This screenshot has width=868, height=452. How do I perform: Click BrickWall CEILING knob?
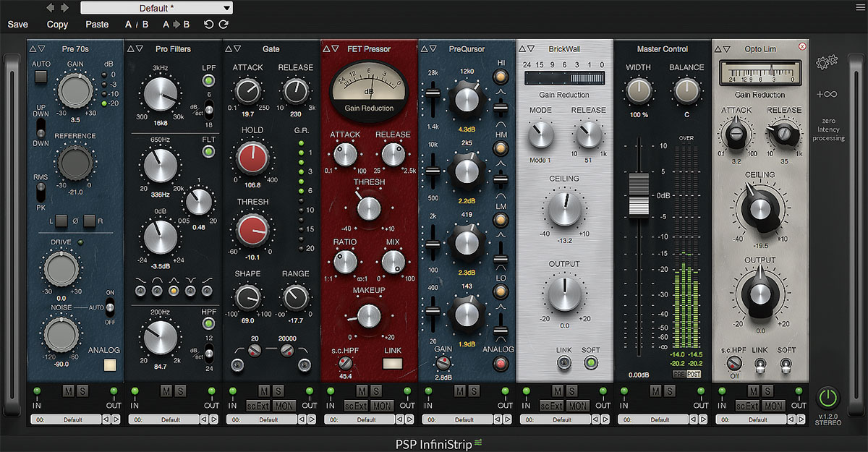tap(565, 210)
